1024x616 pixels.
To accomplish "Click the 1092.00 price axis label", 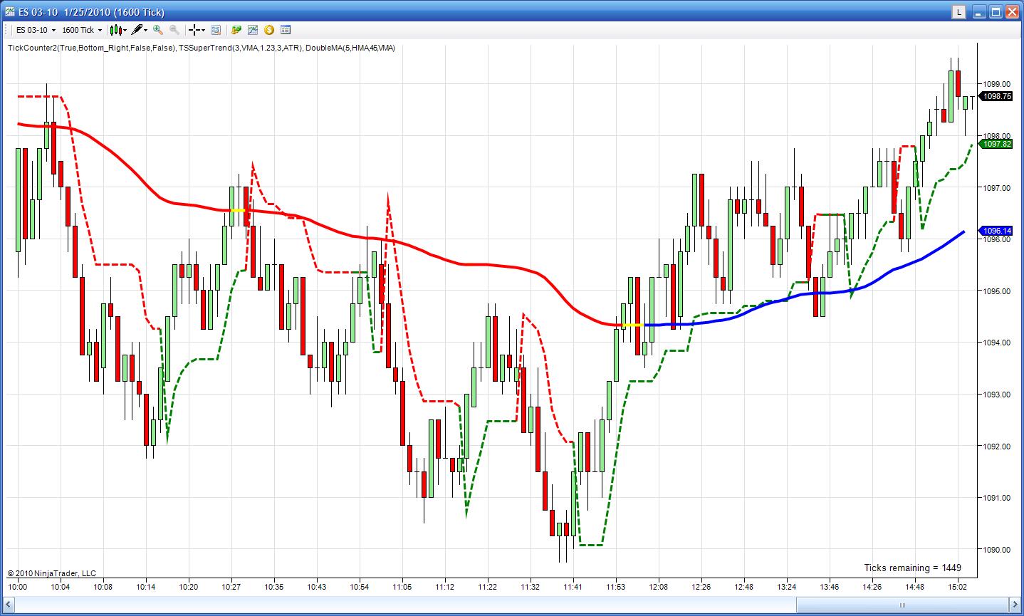I will (x=997, y=446).
